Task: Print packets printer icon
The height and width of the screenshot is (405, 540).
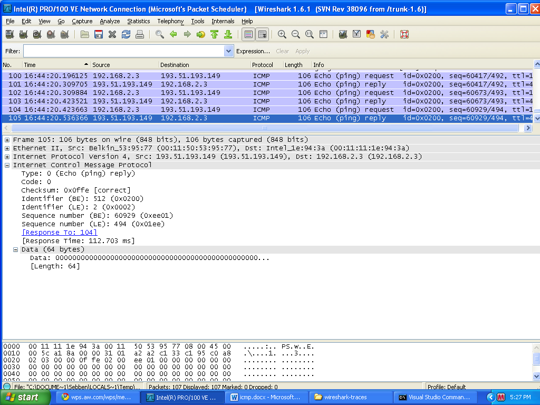Action: pos(139,34)
